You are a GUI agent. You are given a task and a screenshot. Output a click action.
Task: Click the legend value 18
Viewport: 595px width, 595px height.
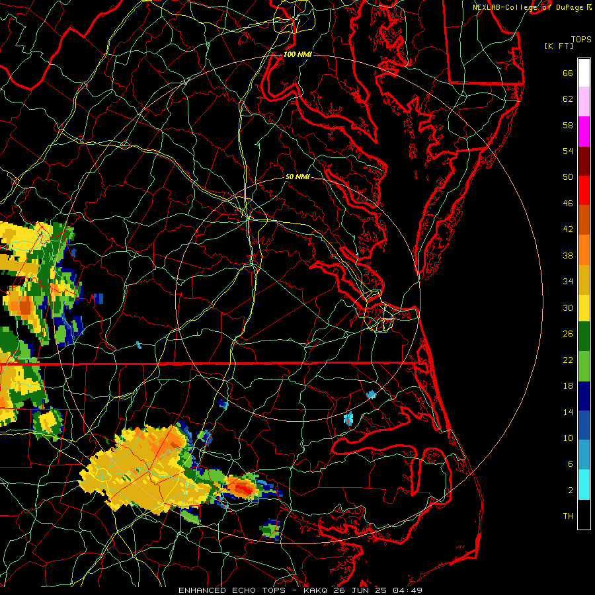tap(568, 386)
